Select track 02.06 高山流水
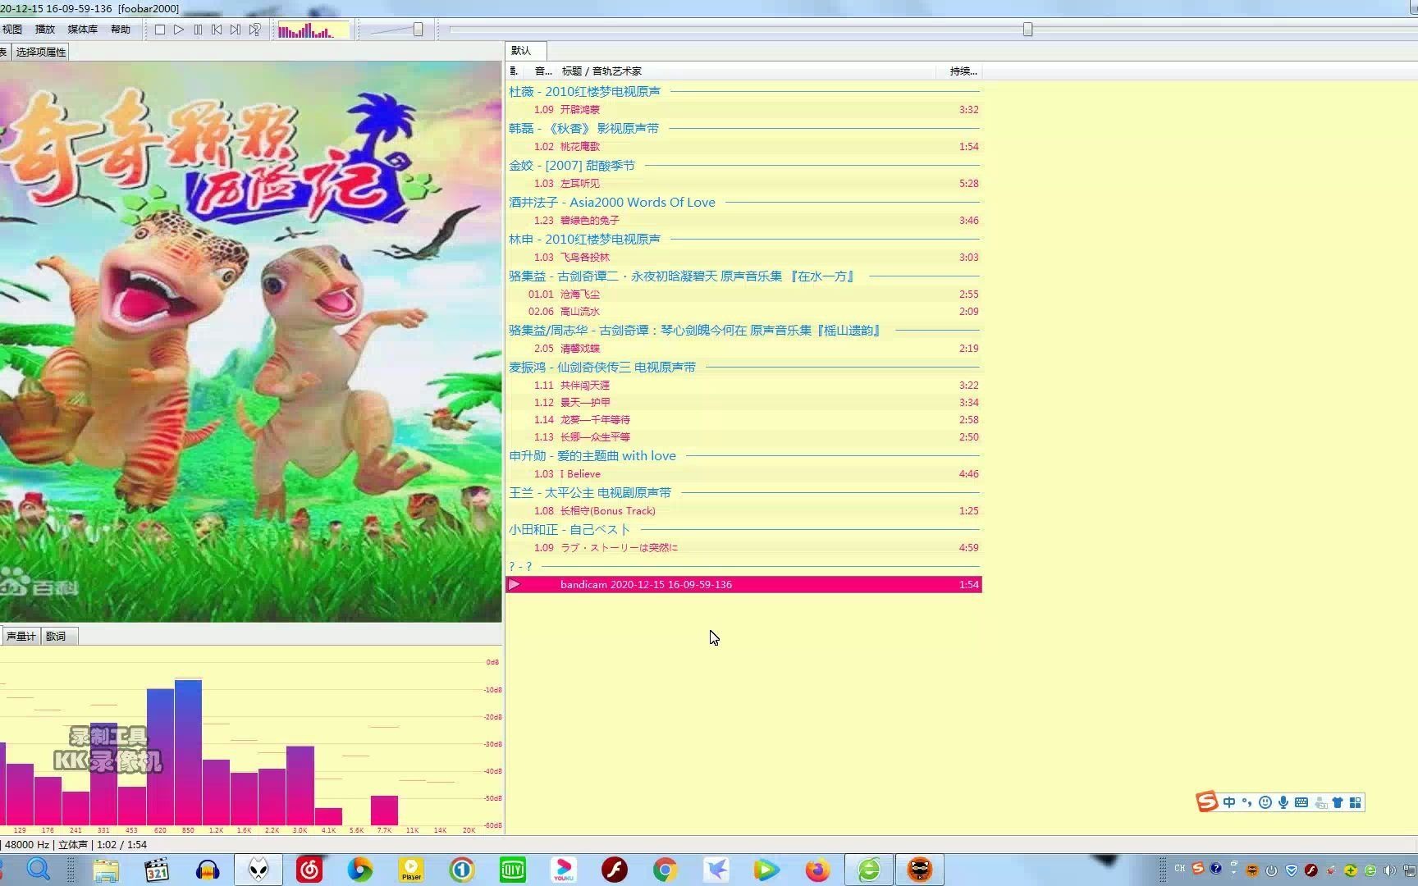1418x886 pixels. pos(743,312)
